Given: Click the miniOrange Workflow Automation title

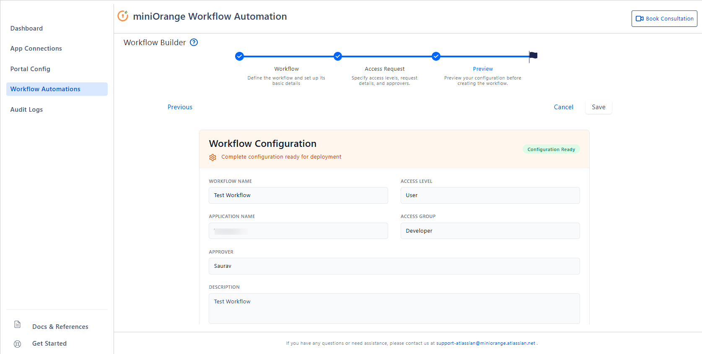Looking at the screenshot, I should pos(210,16).
